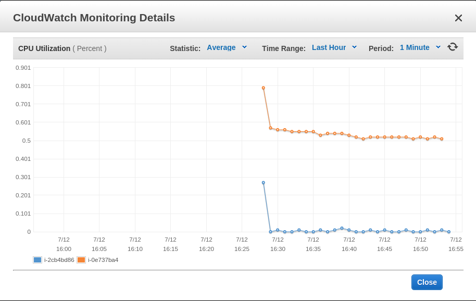Screen dimensions: 476x301
Task: Click the refresh graph icon
Action: click(453, 47)
